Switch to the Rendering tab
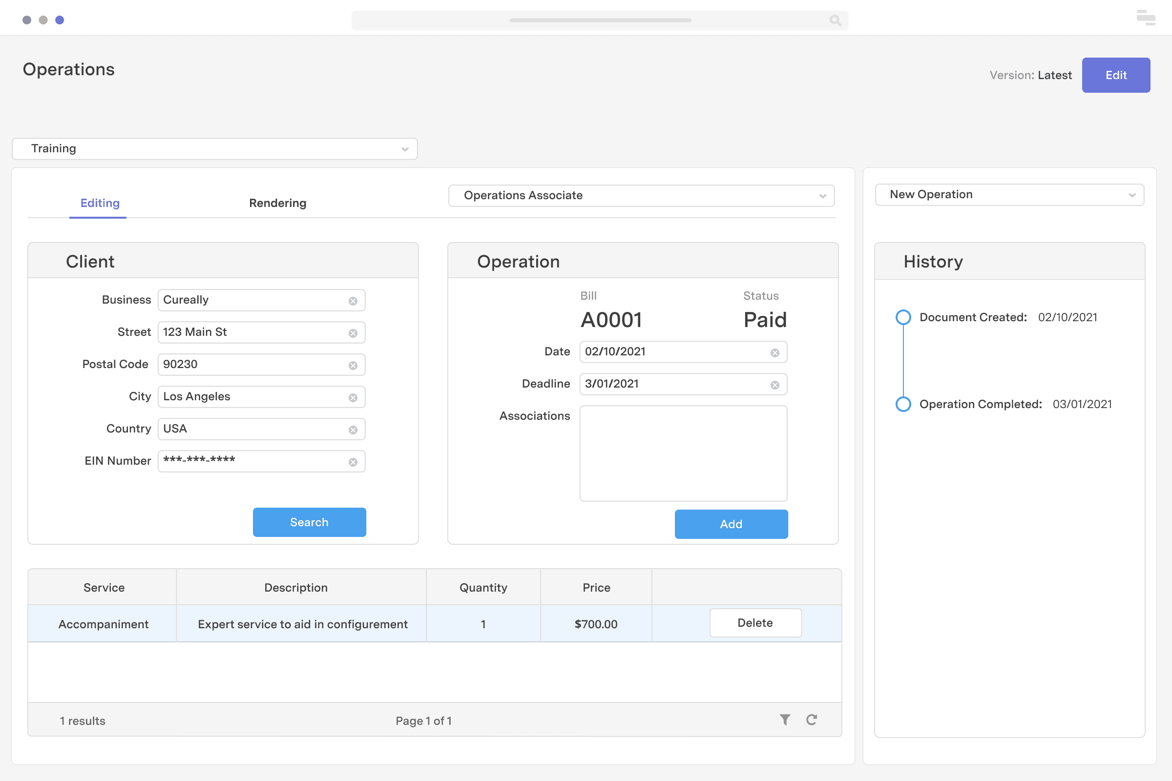 click(x=277, y=203)
